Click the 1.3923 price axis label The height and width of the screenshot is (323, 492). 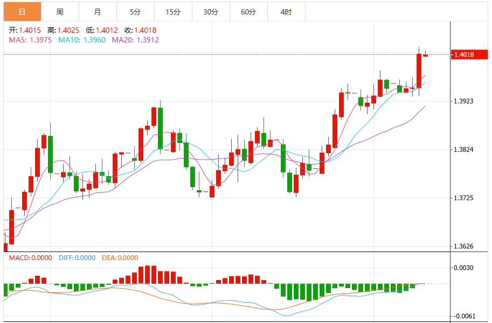click(x=464, y=101)
